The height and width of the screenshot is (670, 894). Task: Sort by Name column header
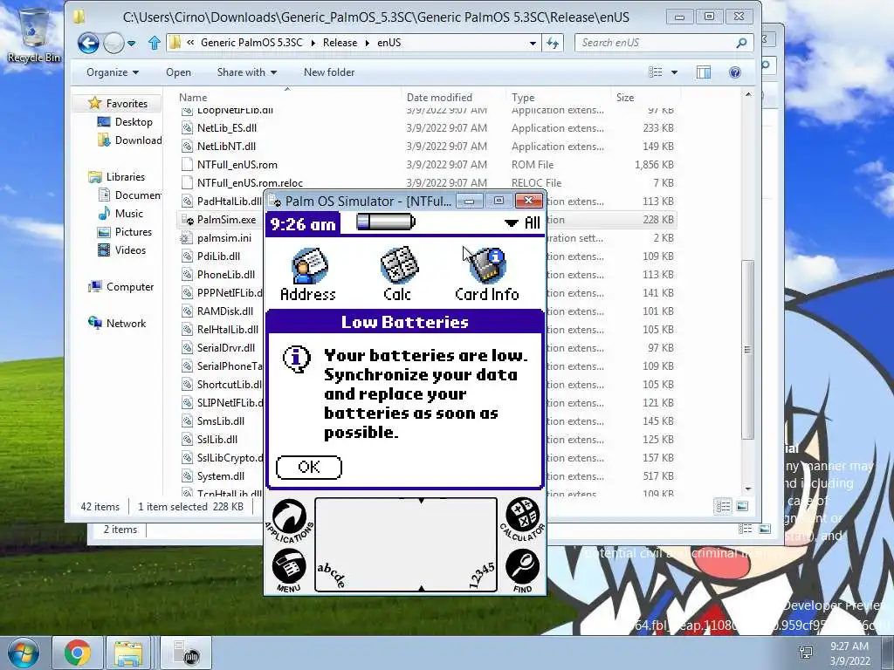[x=288, y=98]
